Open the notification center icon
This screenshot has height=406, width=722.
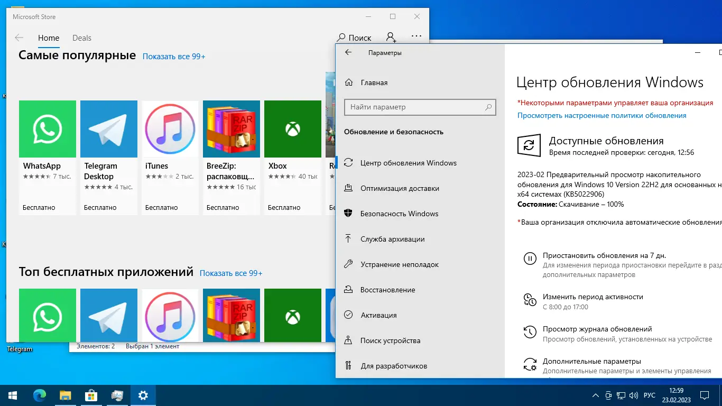[x=705, y=395]
